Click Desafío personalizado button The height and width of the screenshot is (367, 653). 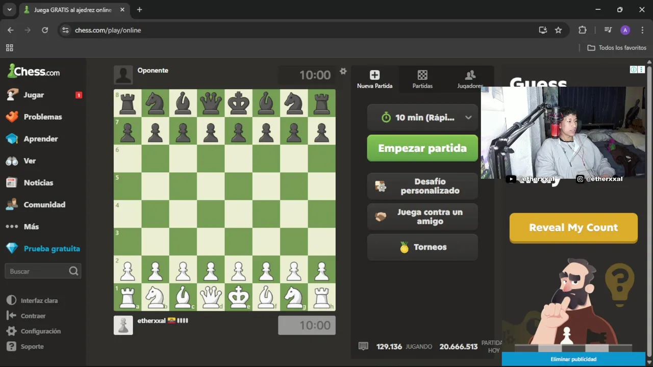(422, 186)
